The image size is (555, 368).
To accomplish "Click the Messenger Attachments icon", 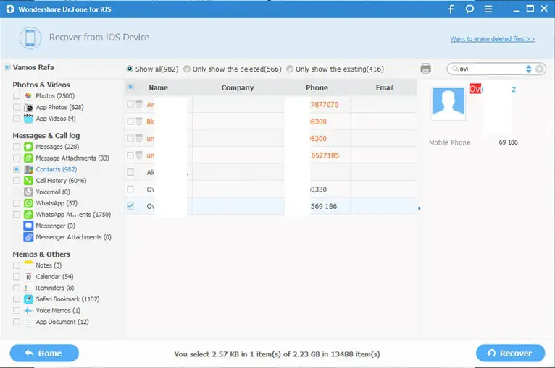I will coord(28,237).
